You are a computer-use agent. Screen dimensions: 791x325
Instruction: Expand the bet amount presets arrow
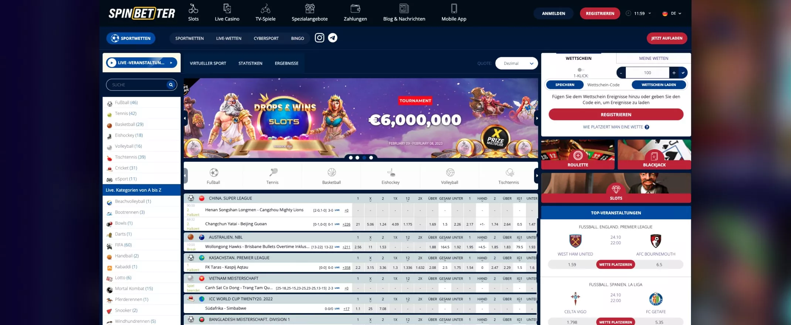pyautogui.click(x=683, y=73)
